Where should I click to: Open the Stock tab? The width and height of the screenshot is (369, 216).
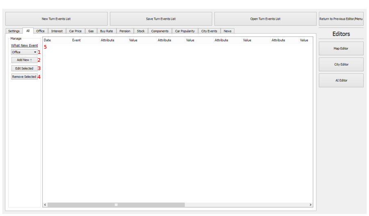pyautogui.click(x=141, y=31)
